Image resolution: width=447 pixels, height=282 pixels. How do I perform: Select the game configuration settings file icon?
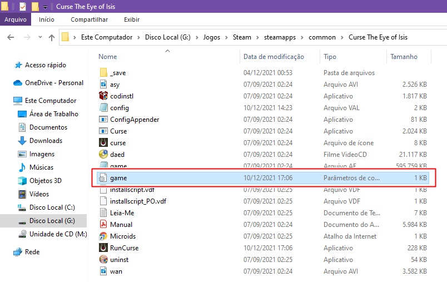(103, 178)
